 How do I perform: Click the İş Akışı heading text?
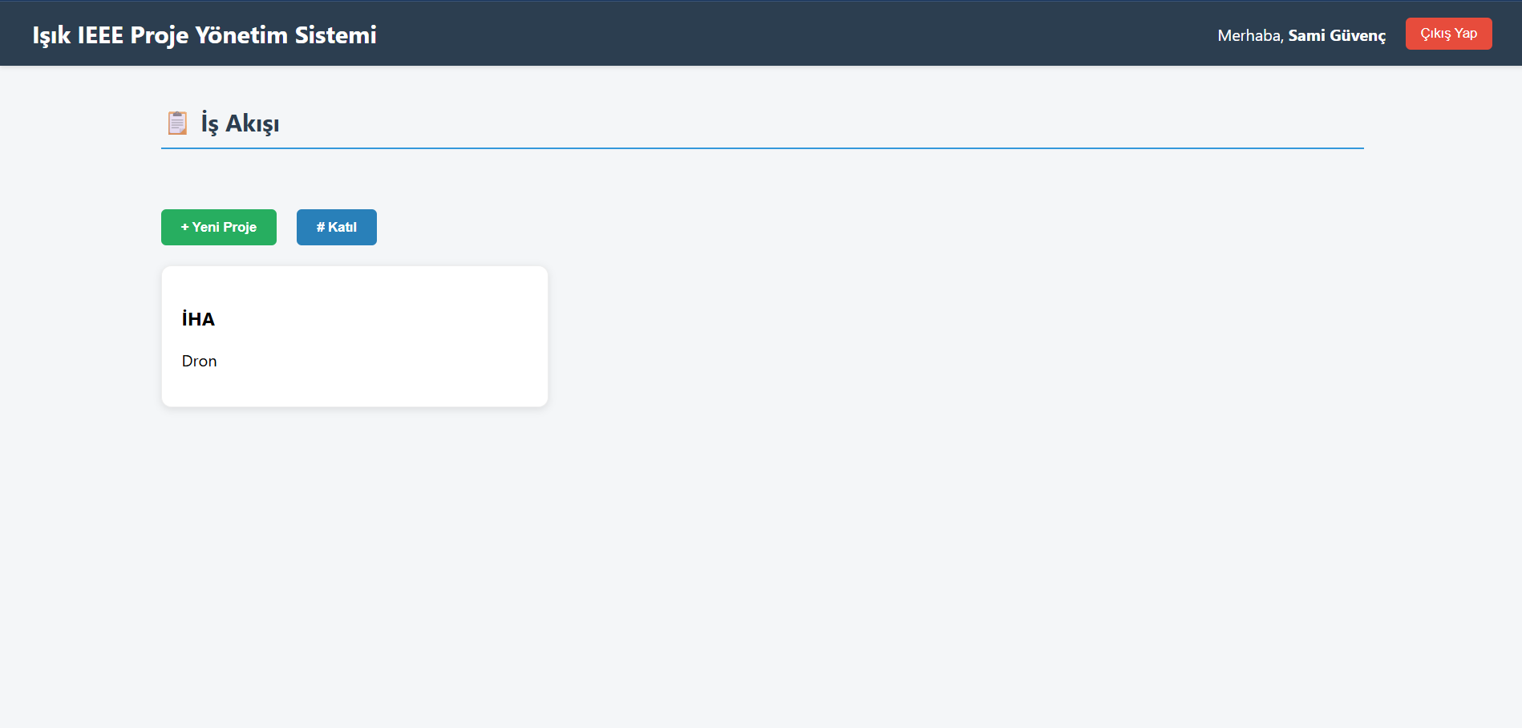(x=240, y=123)
